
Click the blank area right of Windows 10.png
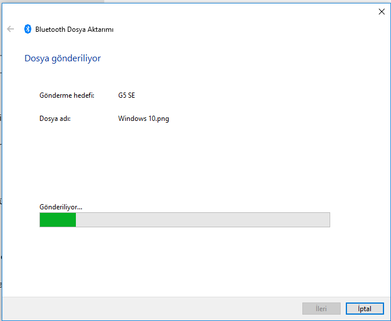261,119
